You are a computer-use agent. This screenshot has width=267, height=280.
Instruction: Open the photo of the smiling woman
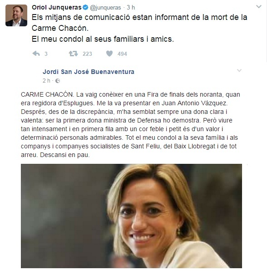[131, 216]
